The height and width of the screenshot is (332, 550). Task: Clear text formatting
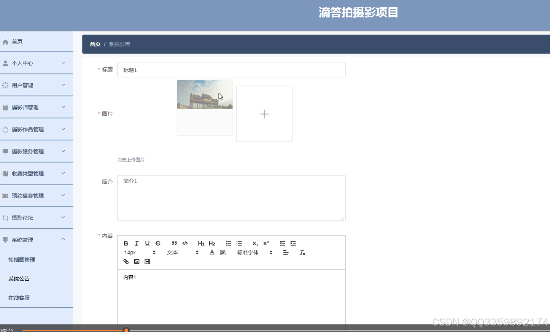tap(302, 253)
